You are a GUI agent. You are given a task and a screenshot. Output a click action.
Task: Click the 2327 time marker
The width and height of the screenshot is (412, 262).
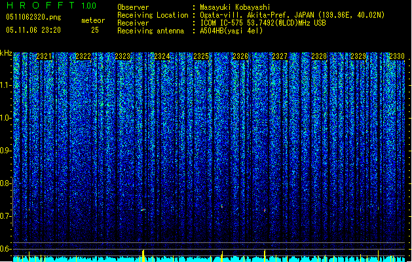point(280,56)
